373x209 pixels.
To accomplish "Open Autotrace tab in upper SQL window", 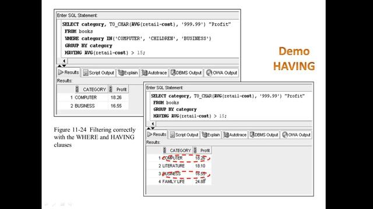I will (154, 73).
